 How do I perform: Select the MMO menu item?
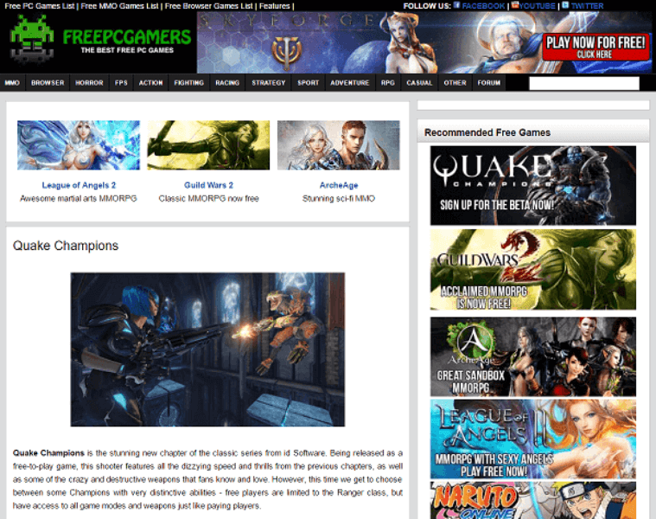[12, 82]
